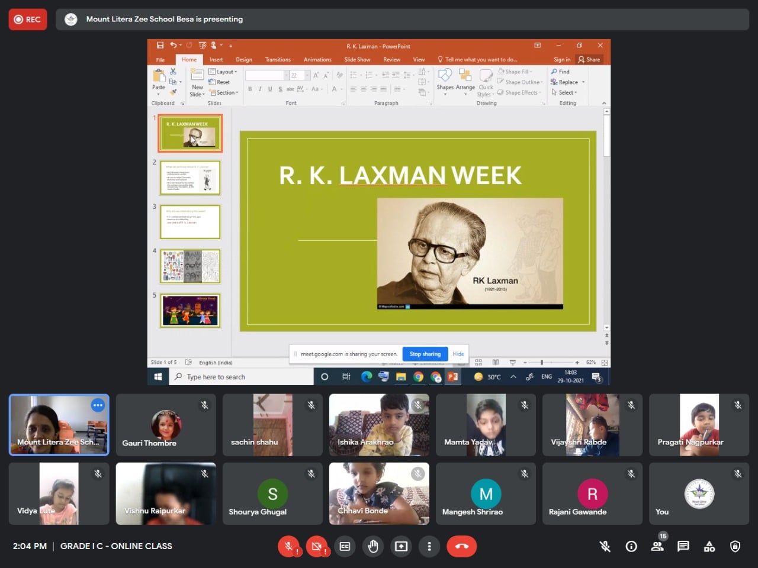Open the in-call chat panel

tap(683, 546)
